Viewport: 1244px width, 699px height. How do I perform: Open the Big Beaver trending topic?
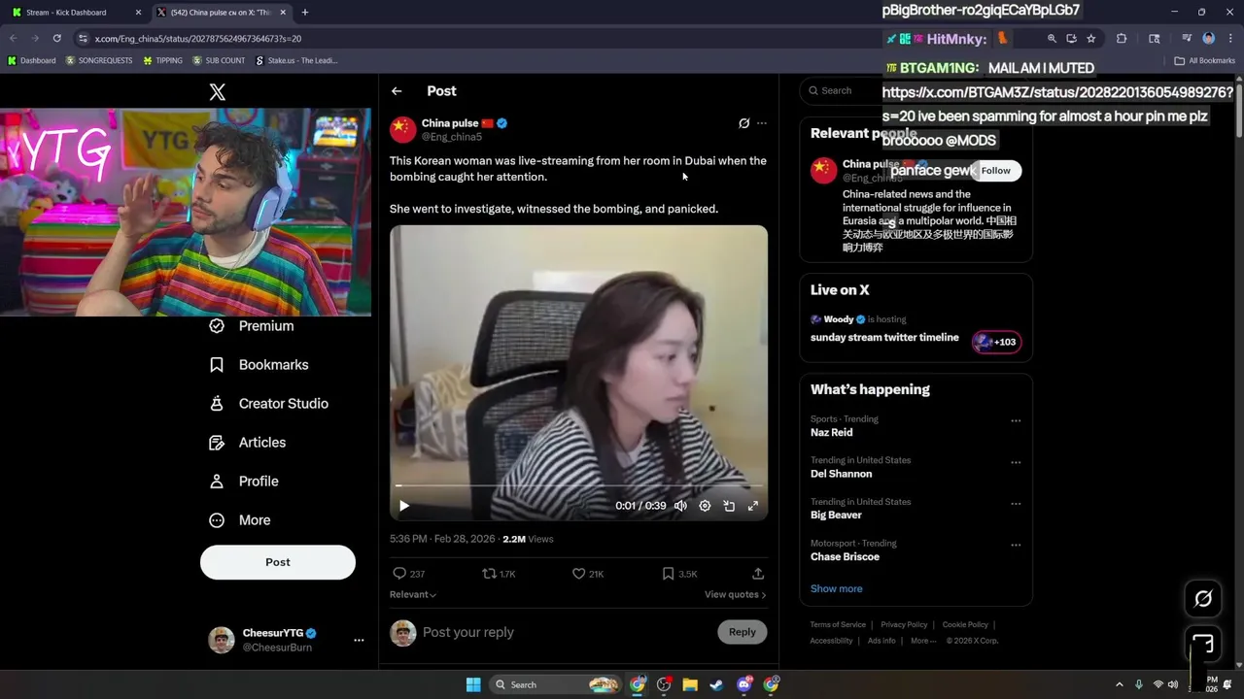point(836,516)
